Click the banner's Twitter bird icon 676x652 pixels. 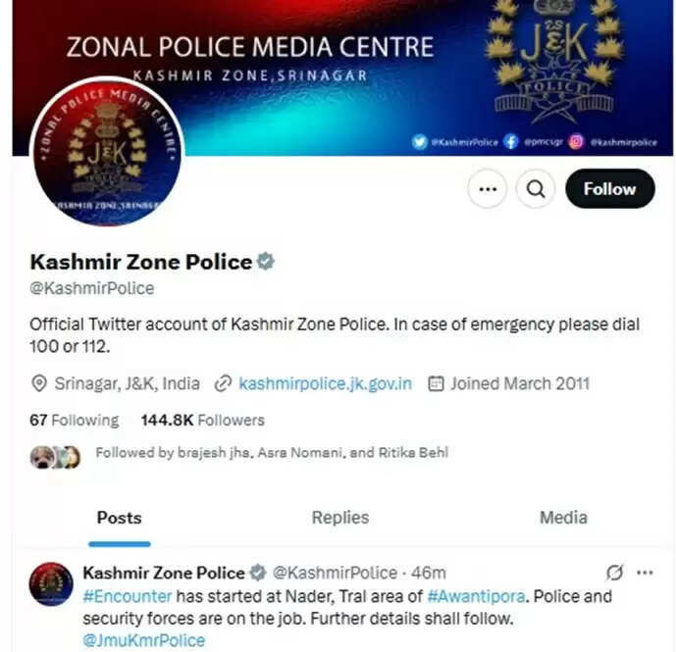(x=420, y=142)
